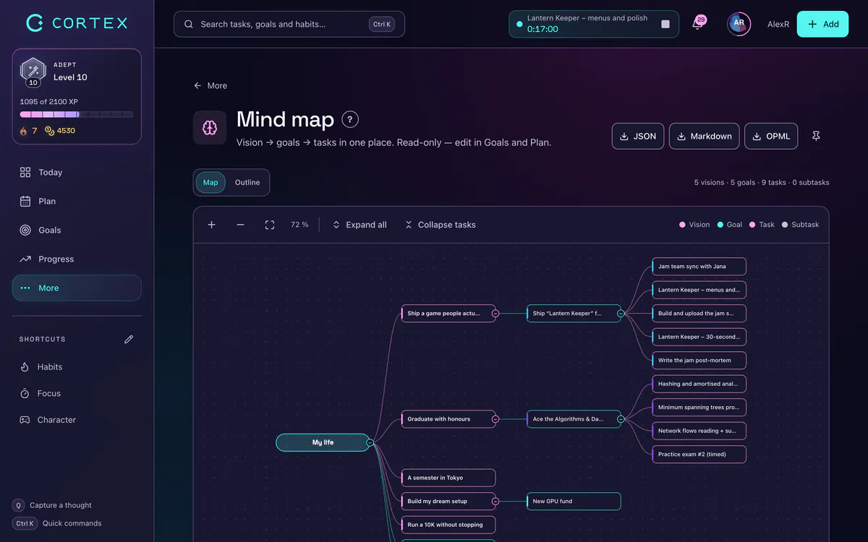This screenshot has height=542, width=868.
Task: Click the Goal legend dot
Action: [x=720, y=225]
